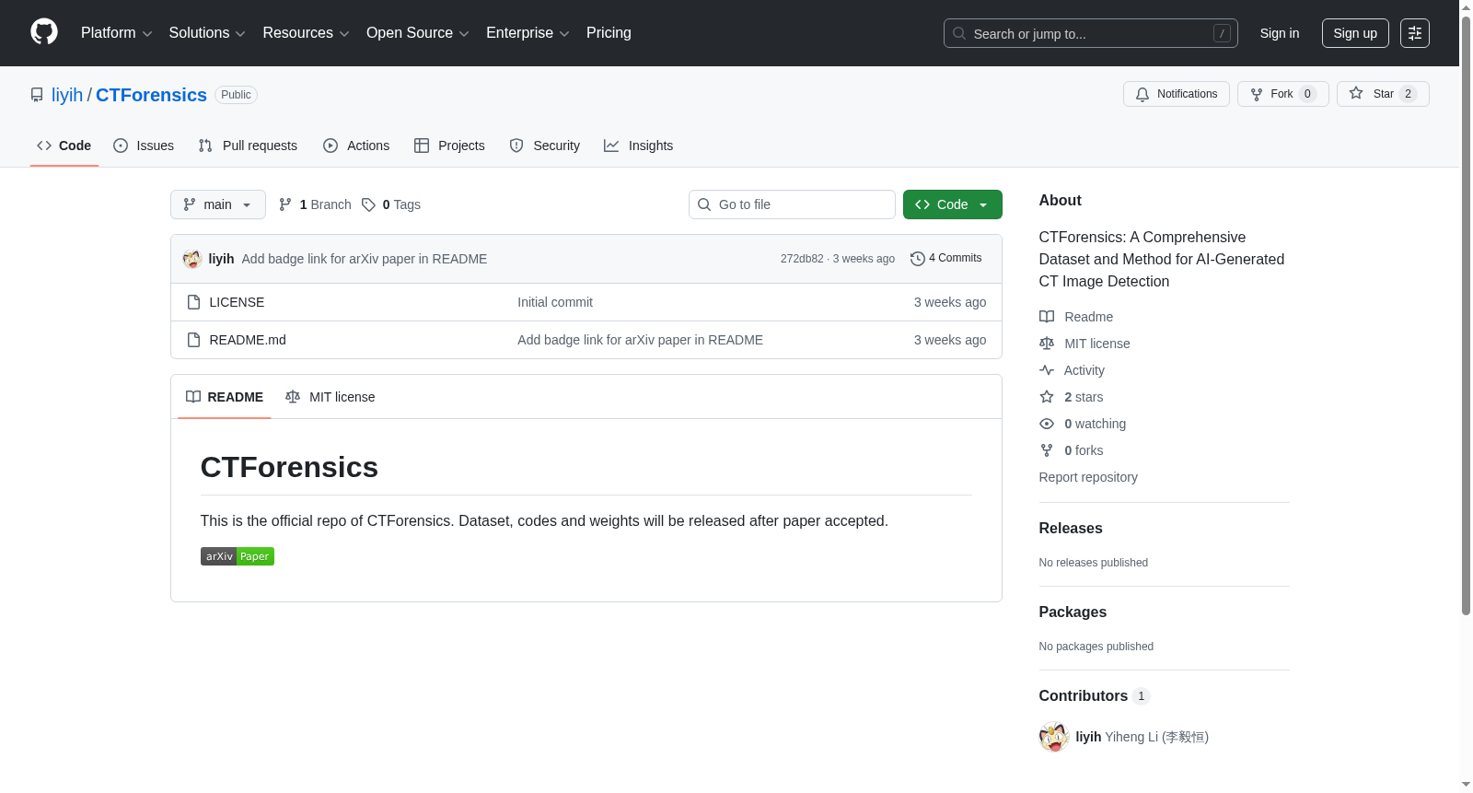Expand the Resources menu
The height and width of the screenshot is (793, 1473).
pyautogui.click(x=306, y=33)
